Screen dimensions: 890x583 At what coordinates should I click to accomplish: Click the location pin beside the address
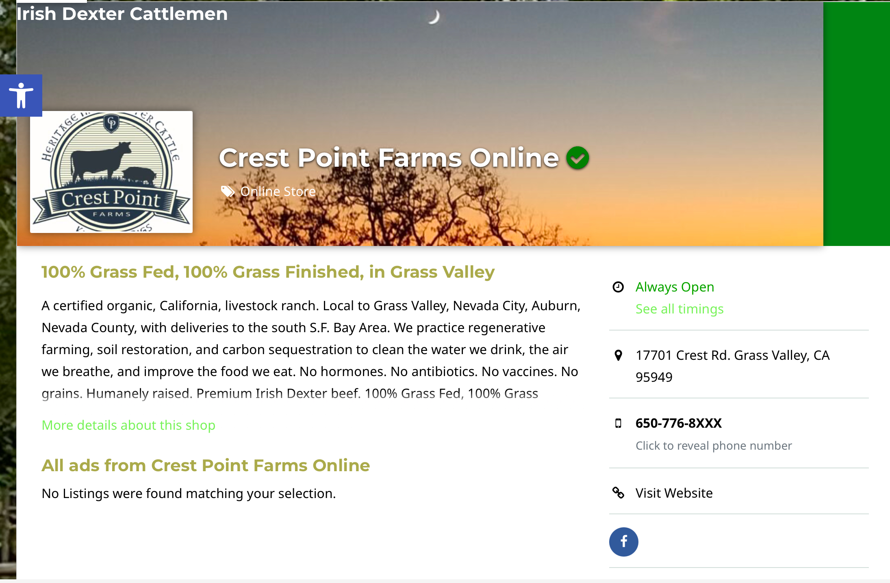(x=618, y=355)
